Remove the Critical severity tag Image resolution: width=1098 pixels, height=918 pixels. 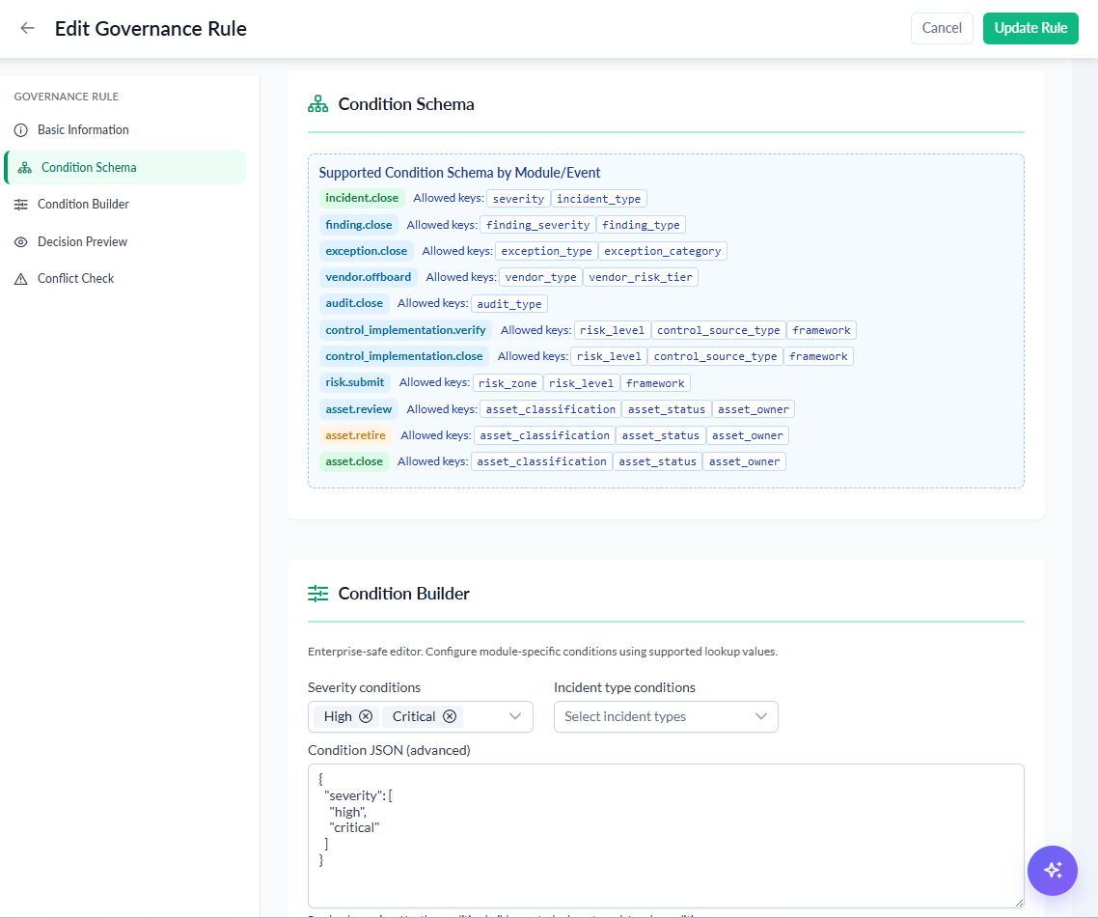click(450, 716)
